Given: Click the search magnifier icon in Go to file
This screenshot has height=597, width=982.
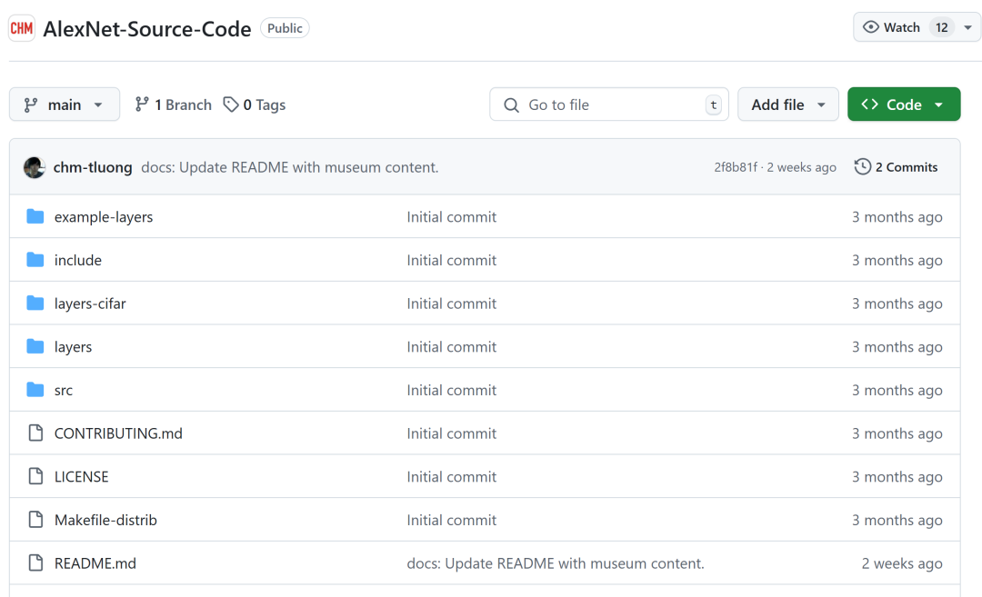Looking at the screenshot, I should (511, 104).
